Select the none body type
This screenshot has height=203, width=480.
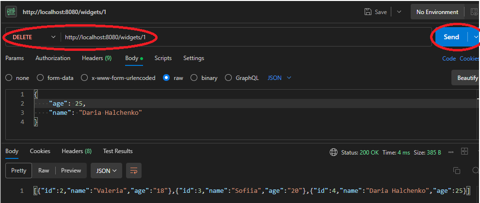pos(9,78)
